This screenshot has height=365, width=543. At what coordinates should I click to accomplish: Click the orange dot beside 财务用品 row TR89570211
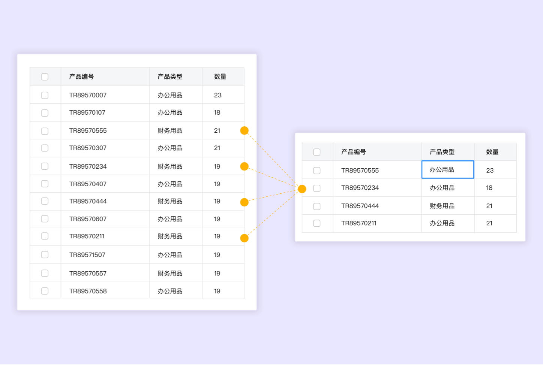[244, 238]
